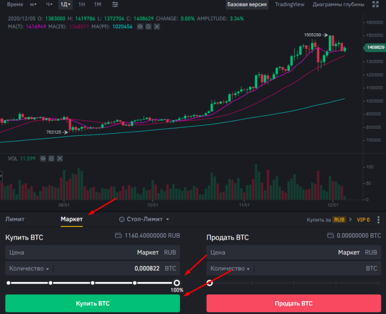Switch to Базовая версия chart

(x=247, y=4)
